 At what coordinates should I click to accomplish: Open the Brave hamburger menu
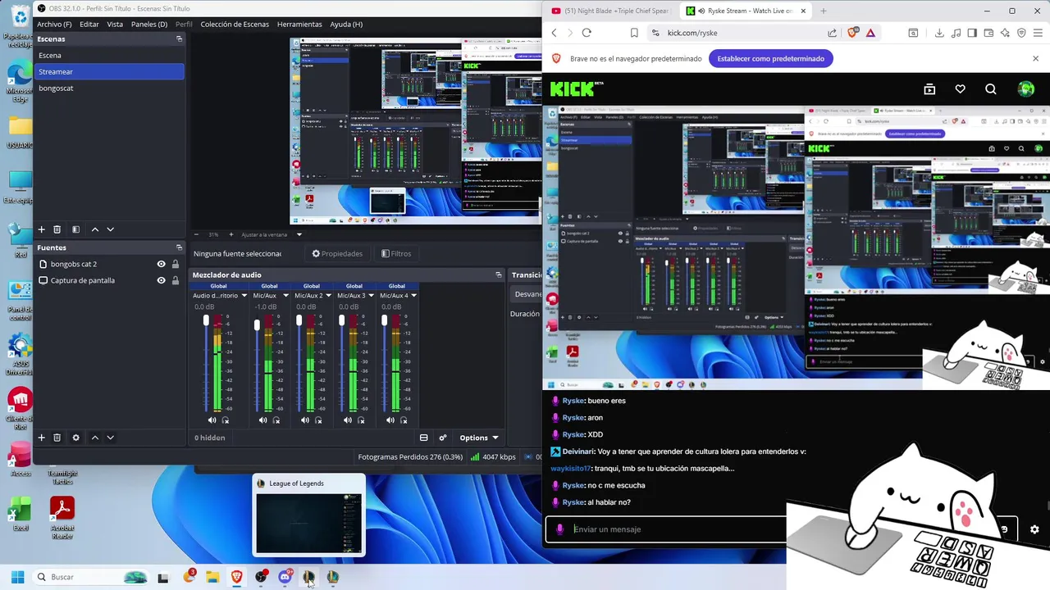coord(1038,33)
